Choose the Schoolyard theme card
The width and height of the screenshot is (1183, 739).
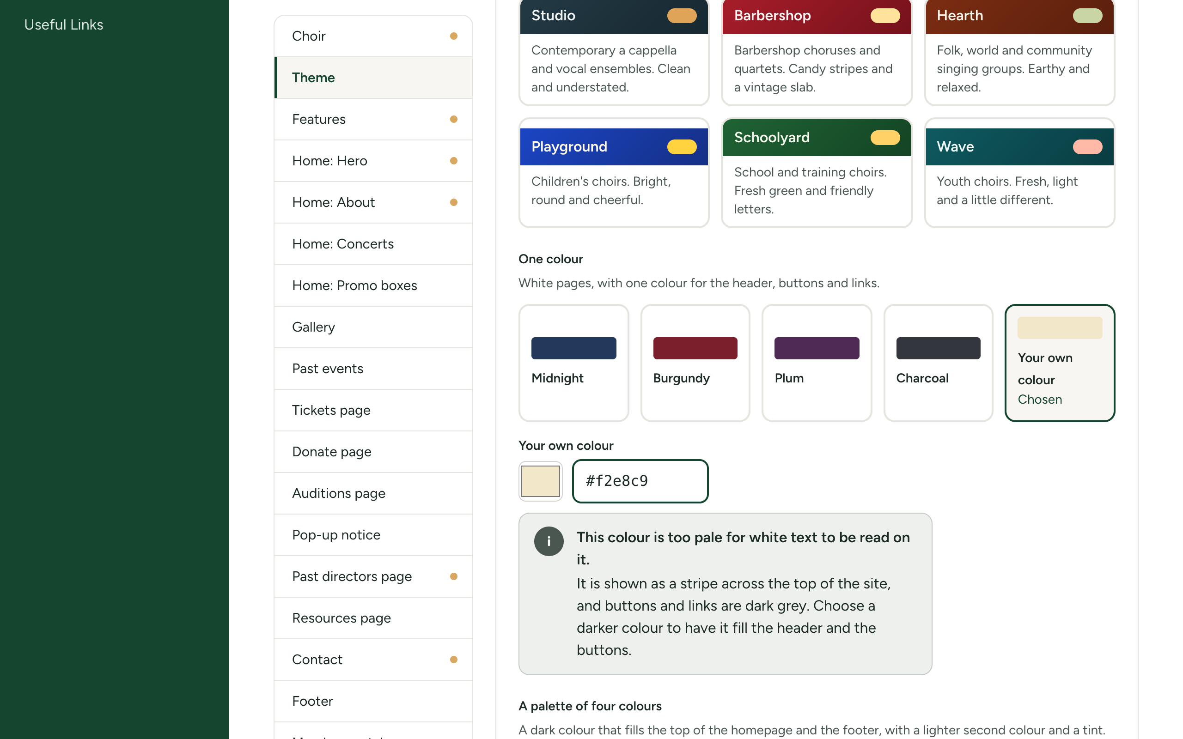817,173
